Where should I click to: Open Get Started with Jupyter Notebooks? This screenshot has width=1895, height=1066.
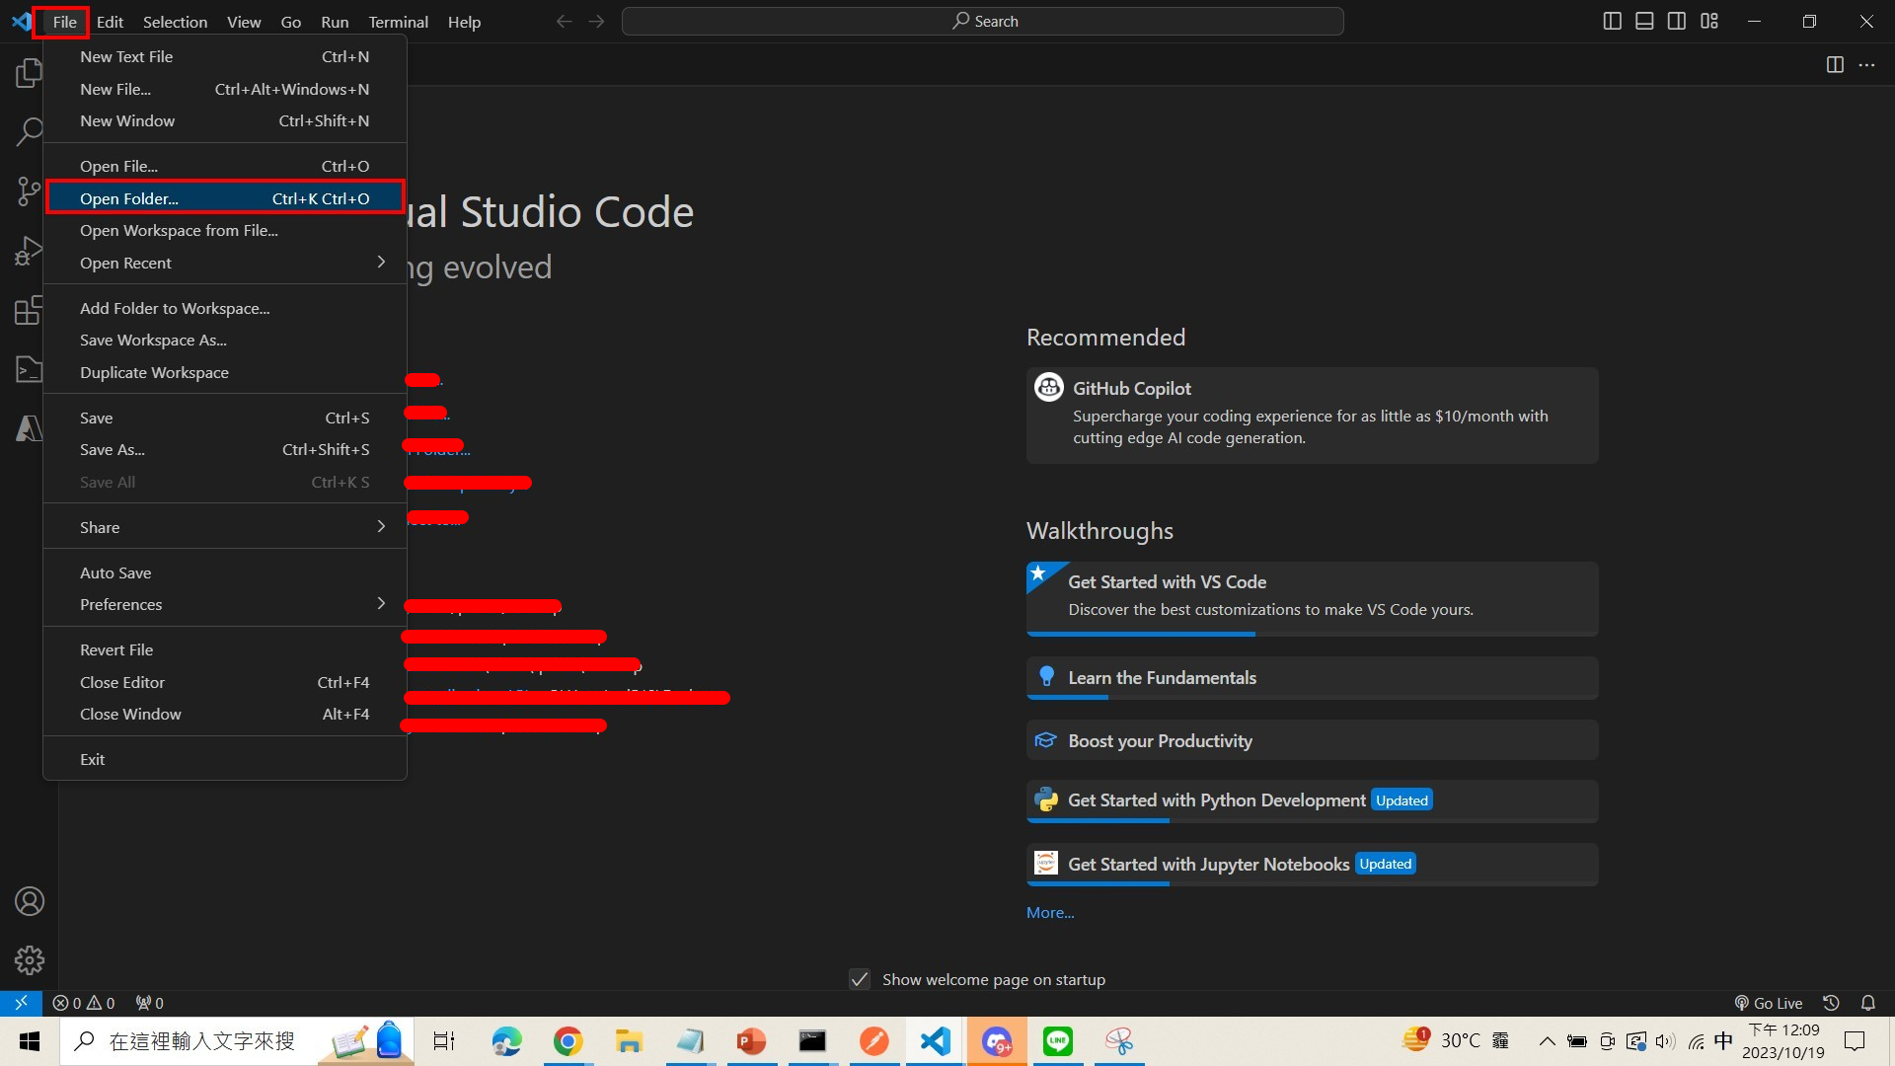pos(1312,864)
